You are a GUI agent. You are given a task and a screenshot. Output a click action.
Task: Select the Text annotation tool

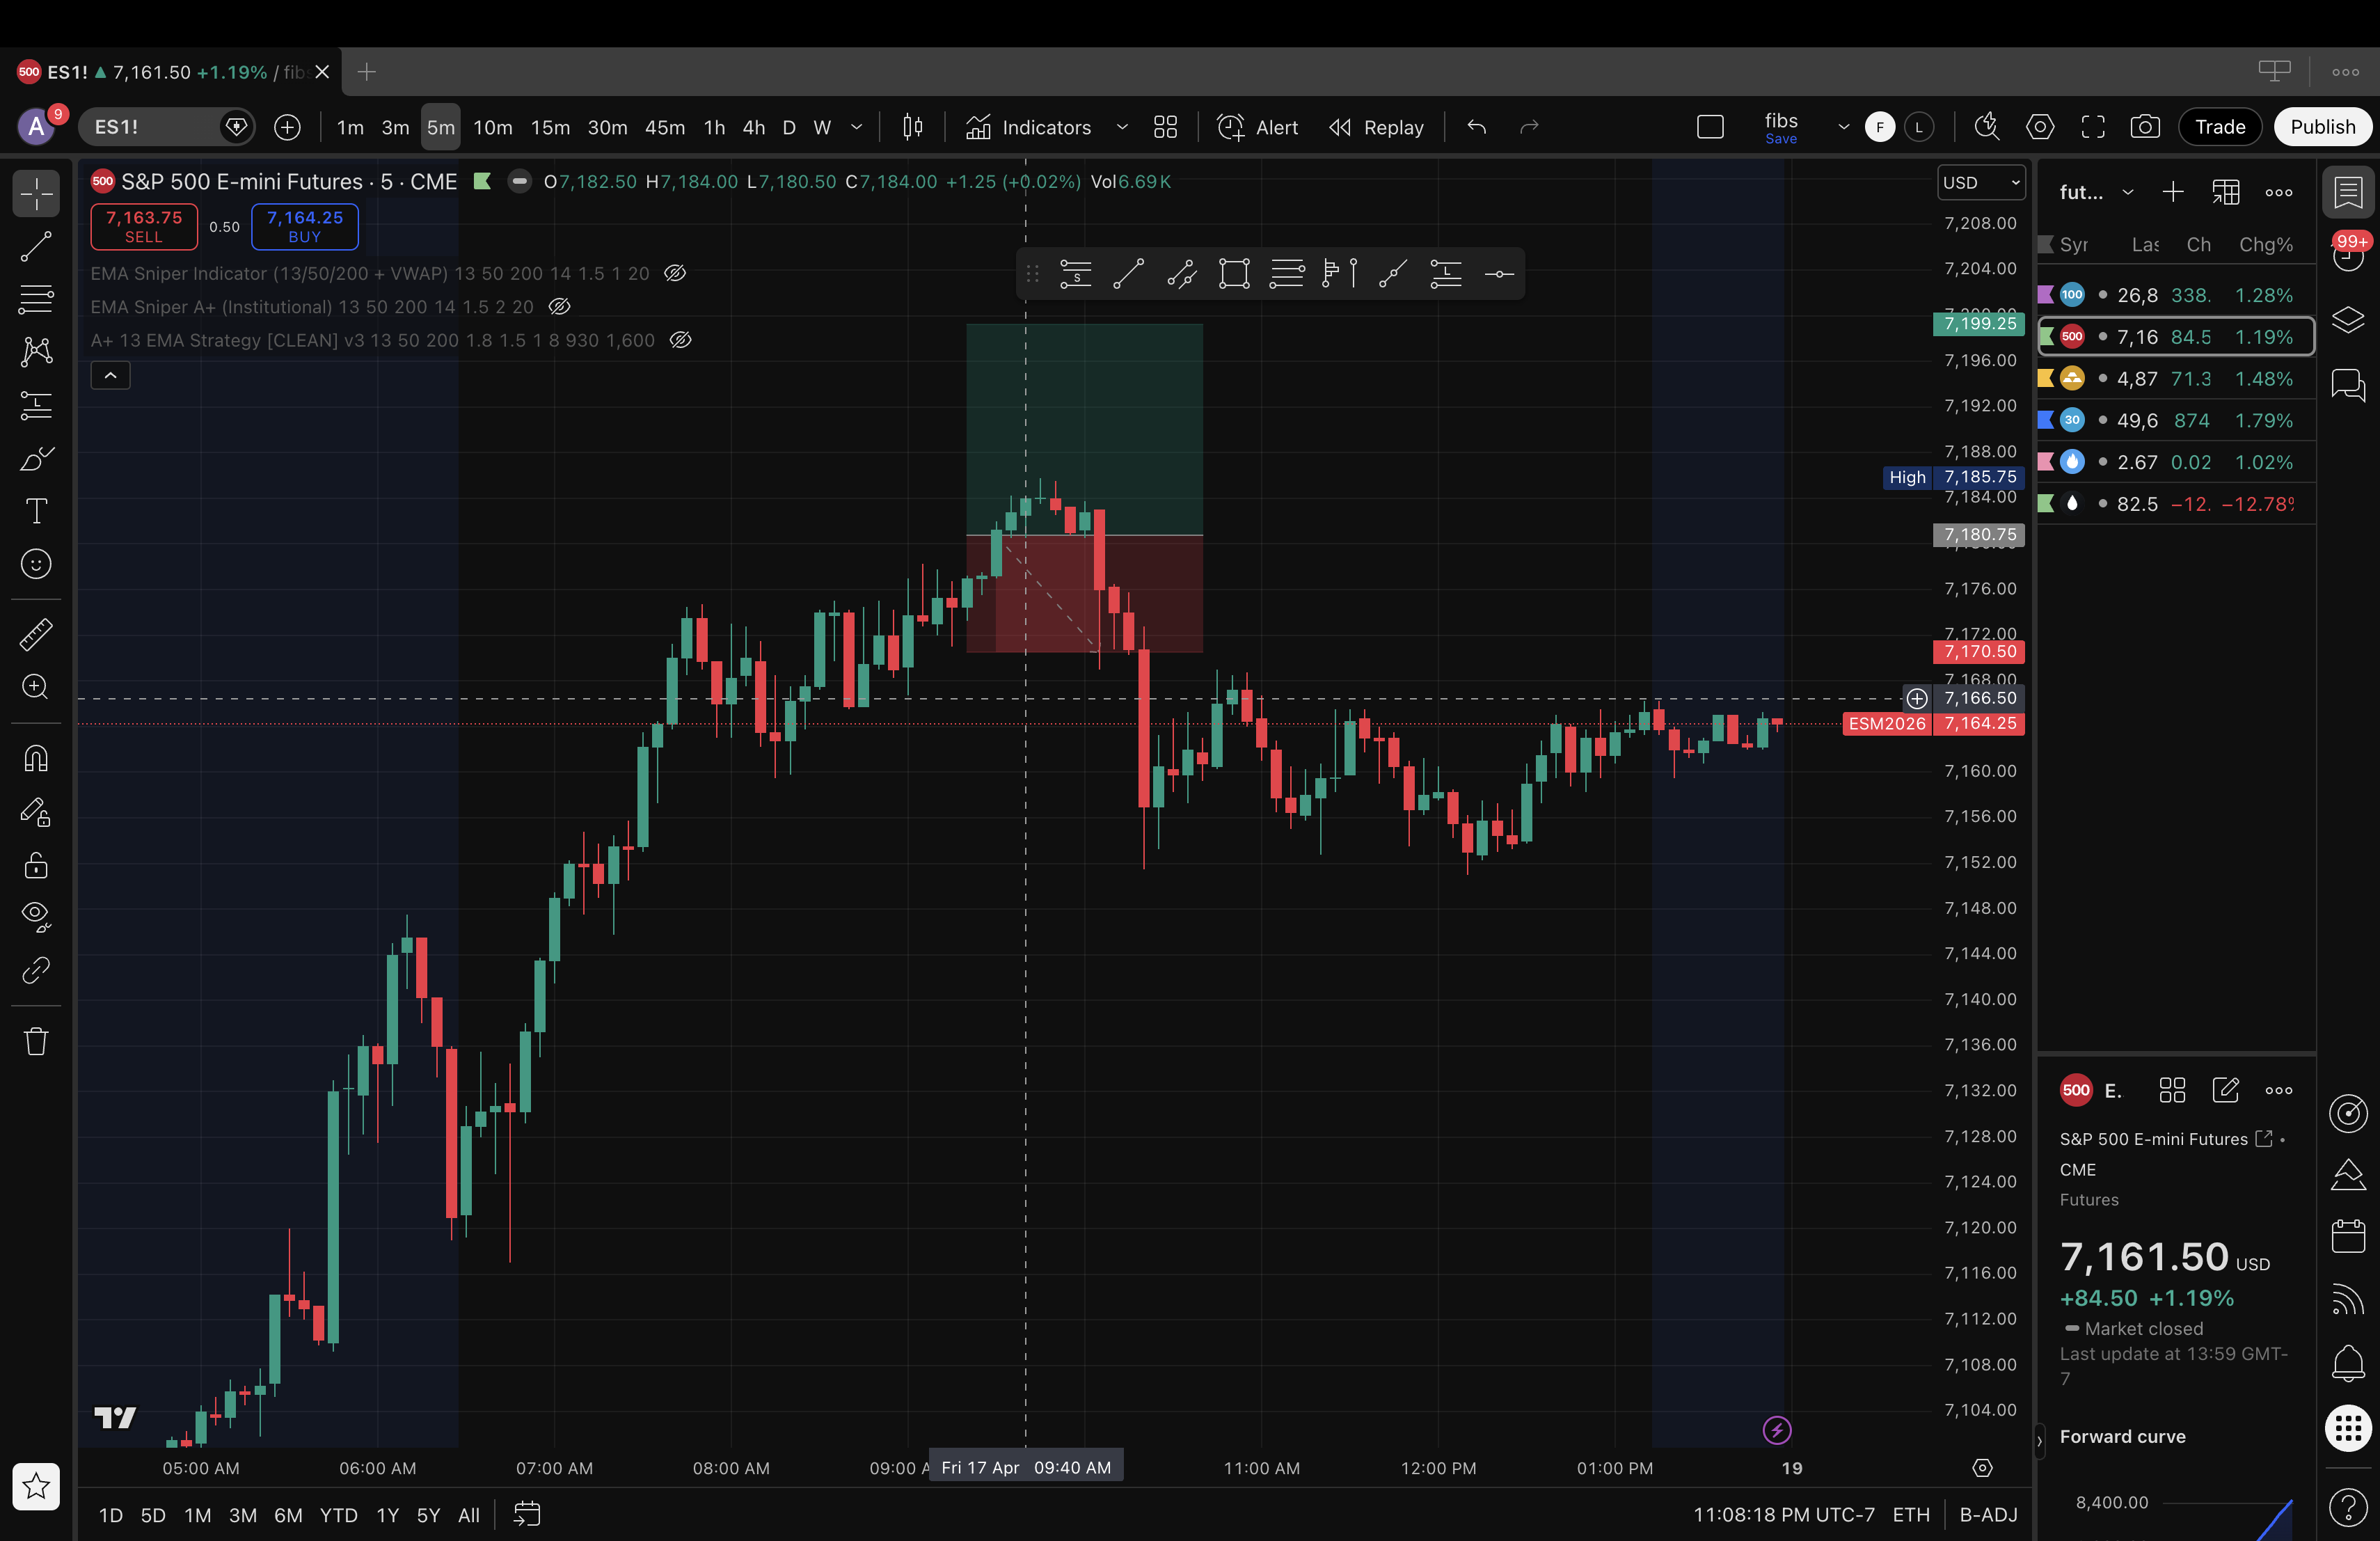click(x=36, y=511)
